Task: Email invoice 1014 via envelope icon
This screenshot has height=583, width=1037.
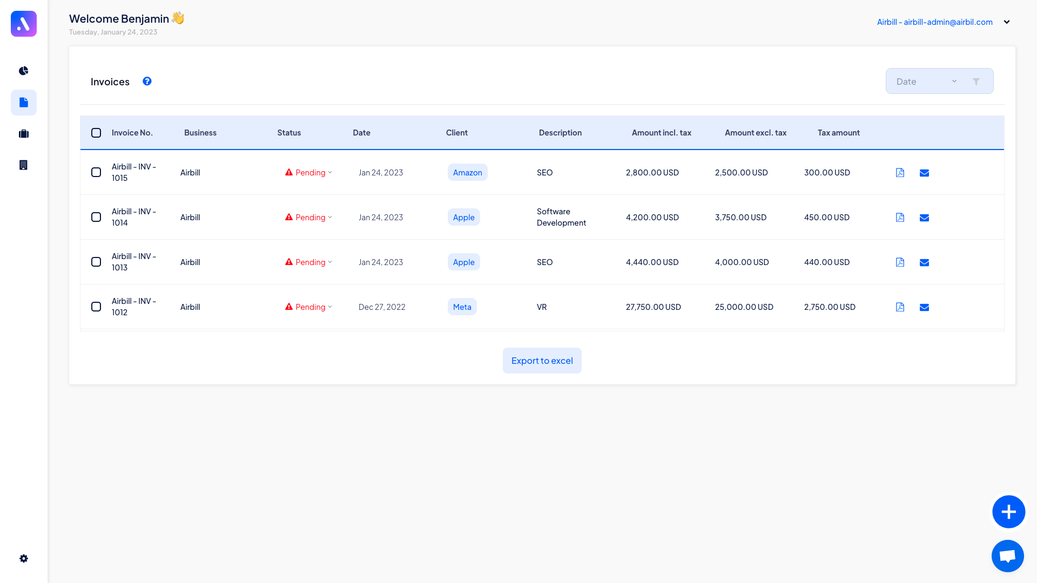Action: pos(924,218)
